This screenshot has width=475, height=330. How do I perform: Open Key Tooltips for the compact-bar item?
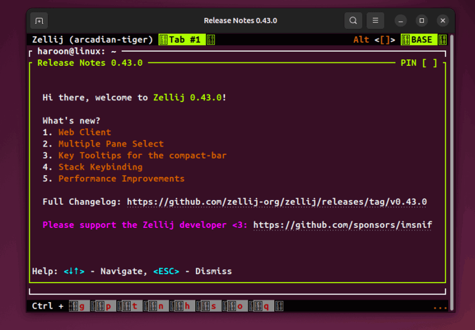tap(142, 156)
